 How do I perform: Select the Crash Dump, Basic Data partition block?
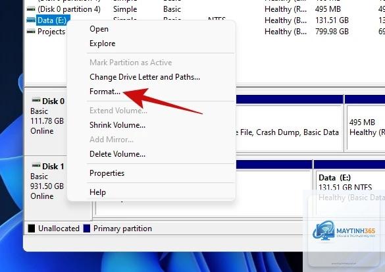[290, 122]
